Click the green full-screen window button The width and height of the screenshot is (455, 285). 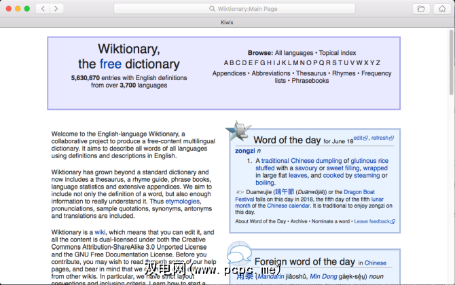coord(26,9)
